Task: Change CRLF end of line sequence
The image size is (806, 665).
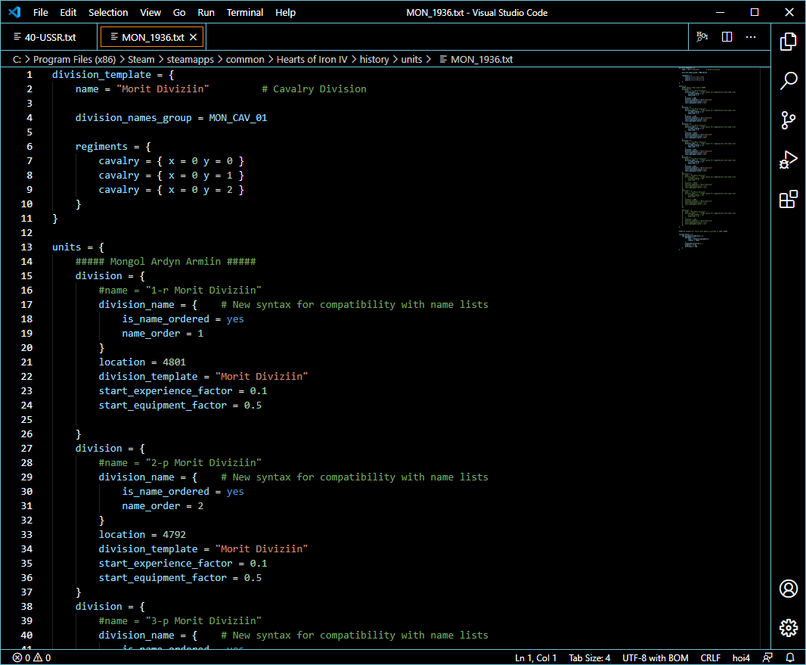Action: click(711, 657)
